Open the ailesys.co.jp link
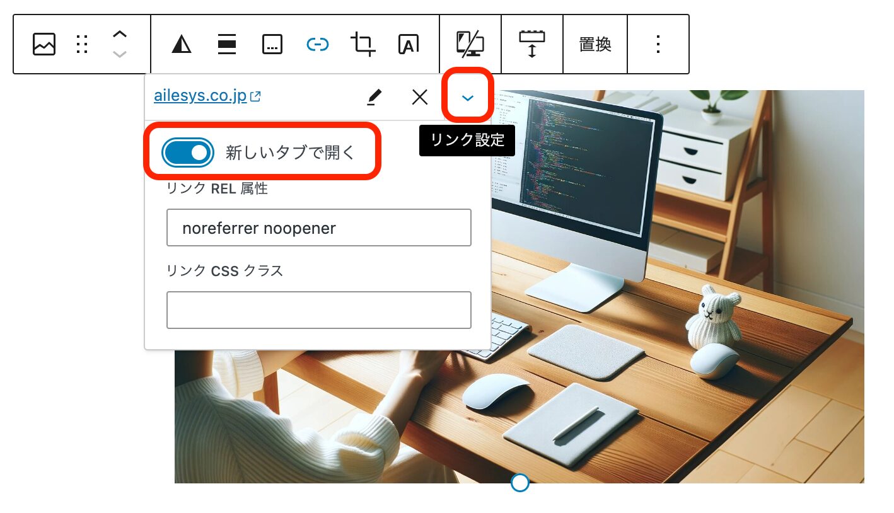Image resolution: width=894 pixels, height=513 pixels. 207,96
